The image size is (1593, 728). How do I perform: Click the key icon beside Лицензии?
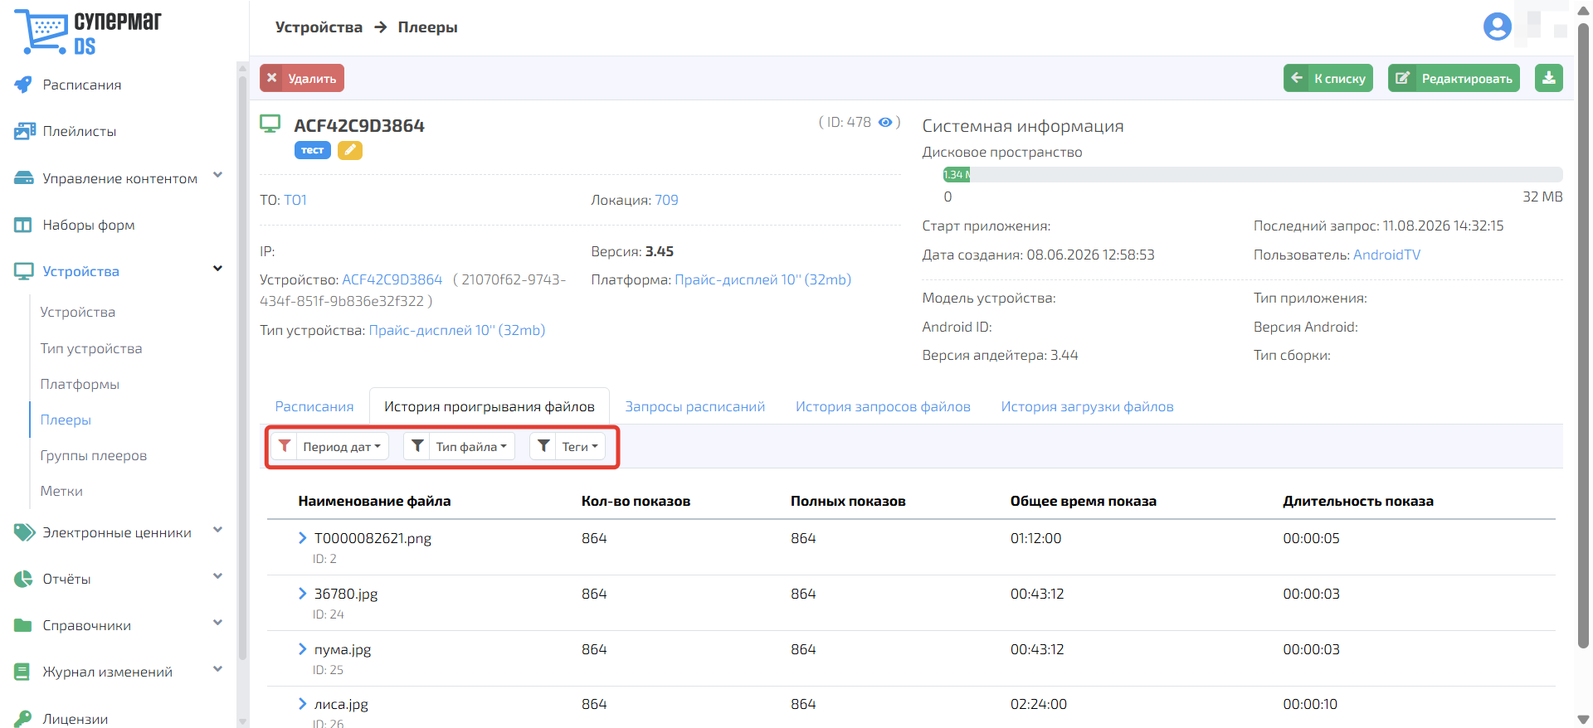[x=23, y=719]
